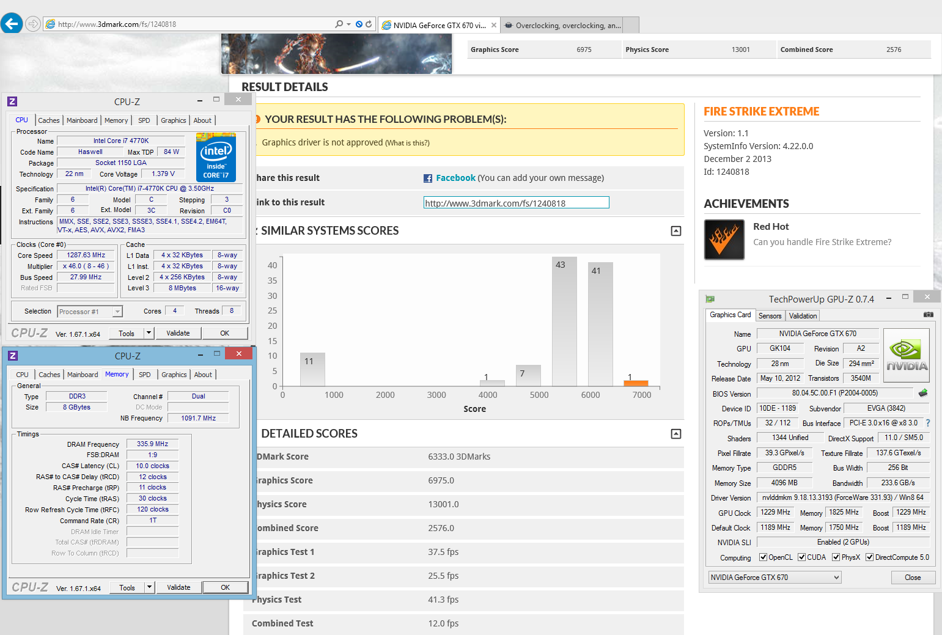Click OK button in bottom CPU-Z window
942x635 pixels.
pyautogui.click(x=226, y=587)
